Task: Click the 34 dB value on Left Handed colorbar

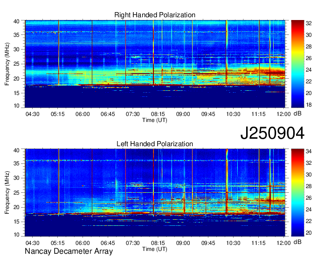Action: pyautogui.click(x=309, y=151)
